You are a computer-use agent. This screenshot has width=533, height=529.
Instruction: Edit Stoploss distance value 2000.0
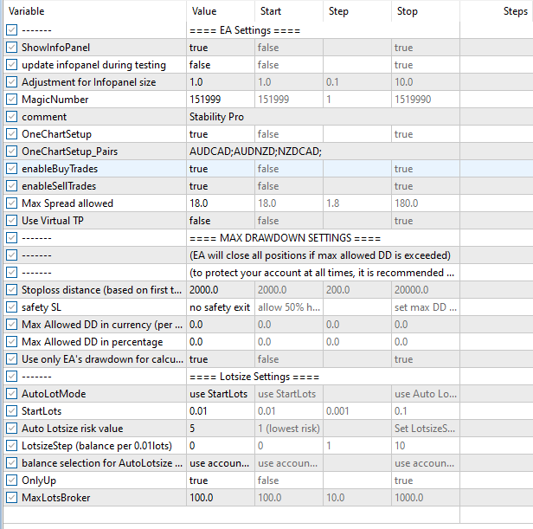221,290
